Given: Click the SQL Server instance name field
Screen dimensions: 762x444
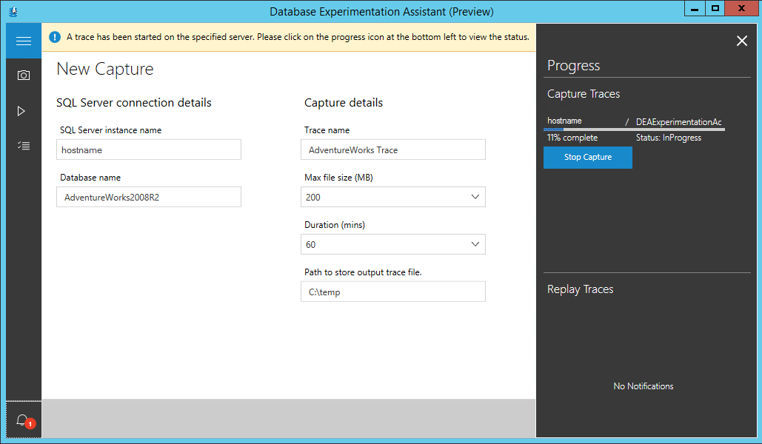Looking at the screenshot, I should pyautogui.click(x=149, y=149).
